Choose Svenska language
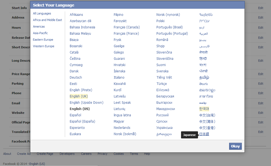This screenshot has width=271, height=166. pyautogui.click(x=162, y=71)
